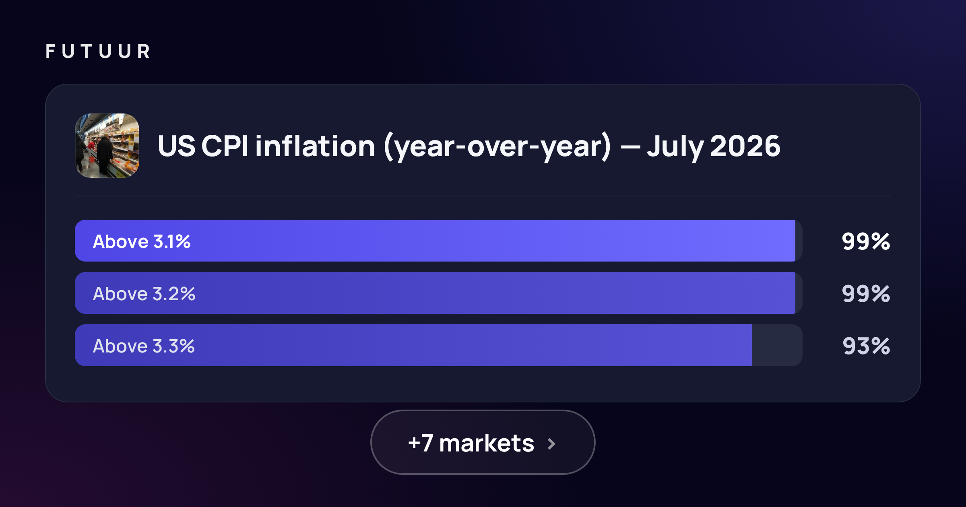Viewport: 966px width, 507px height.
Task: Expand the +7 markets button
Action: 483,442
